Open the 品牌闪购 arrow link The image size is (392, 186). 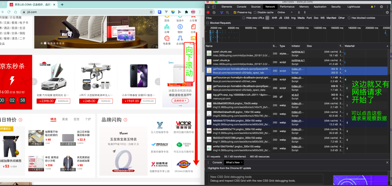tap(126, 120)
